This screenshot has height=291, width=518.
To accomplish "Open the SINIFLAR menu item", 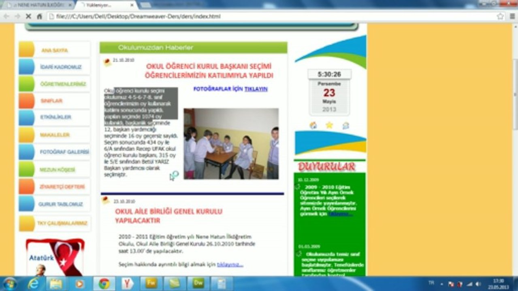I will (x=54, y=101).
